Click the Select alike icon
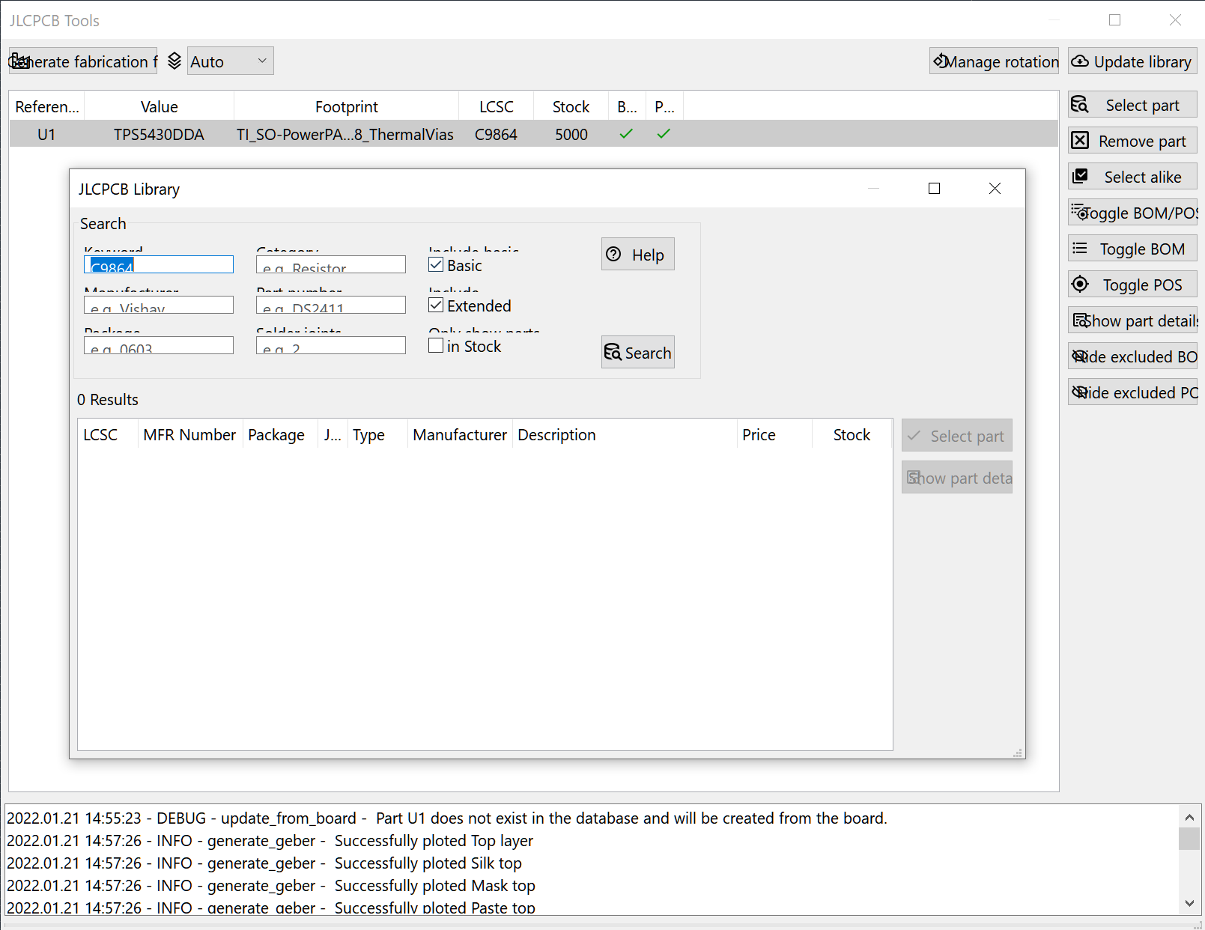The image size is (1205, 930). 1081,176
